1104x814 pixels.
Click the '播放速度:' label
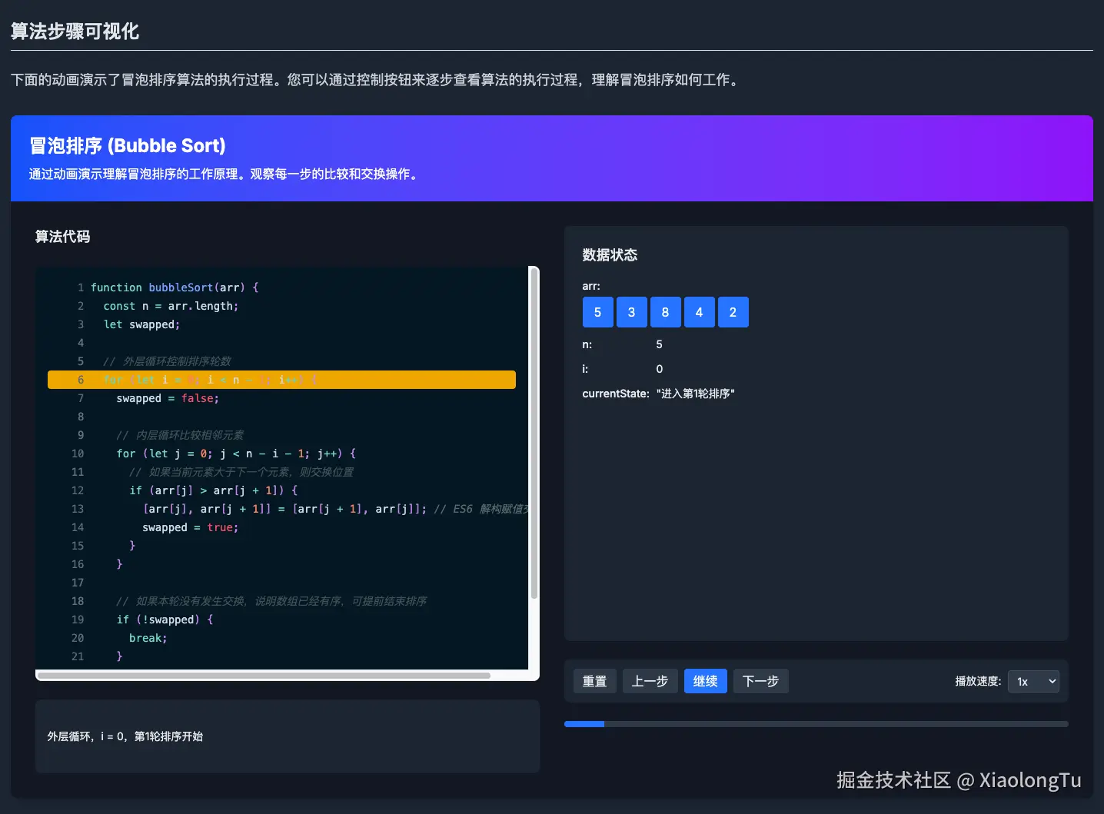pyautogui.click(x=978, y=681)
